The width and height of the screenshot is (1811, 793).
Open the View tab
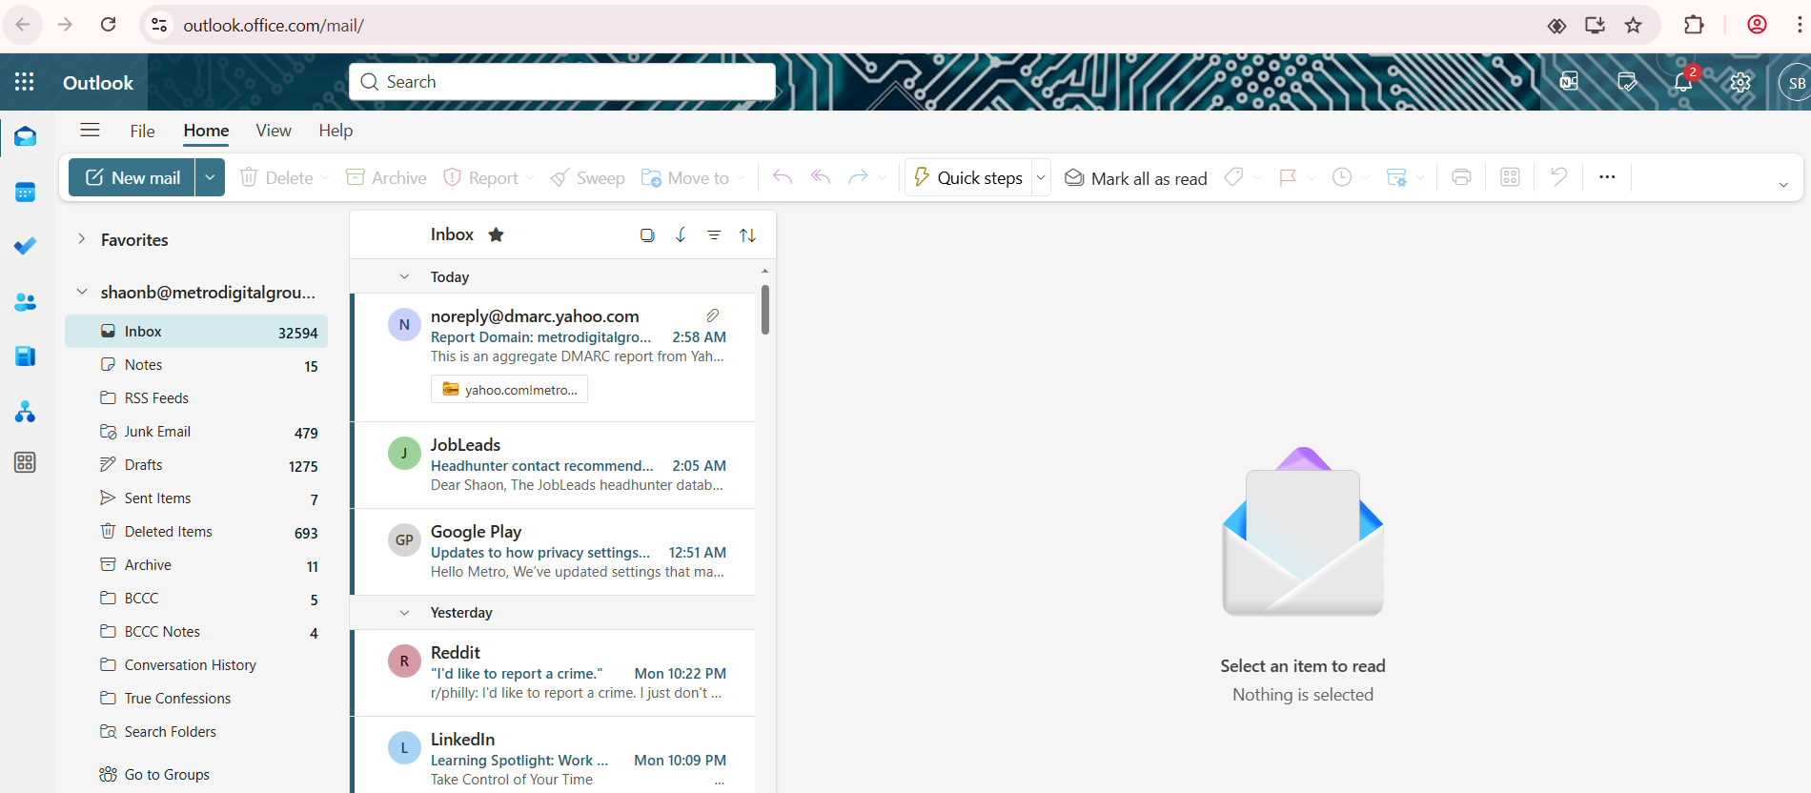click(274, 131)
